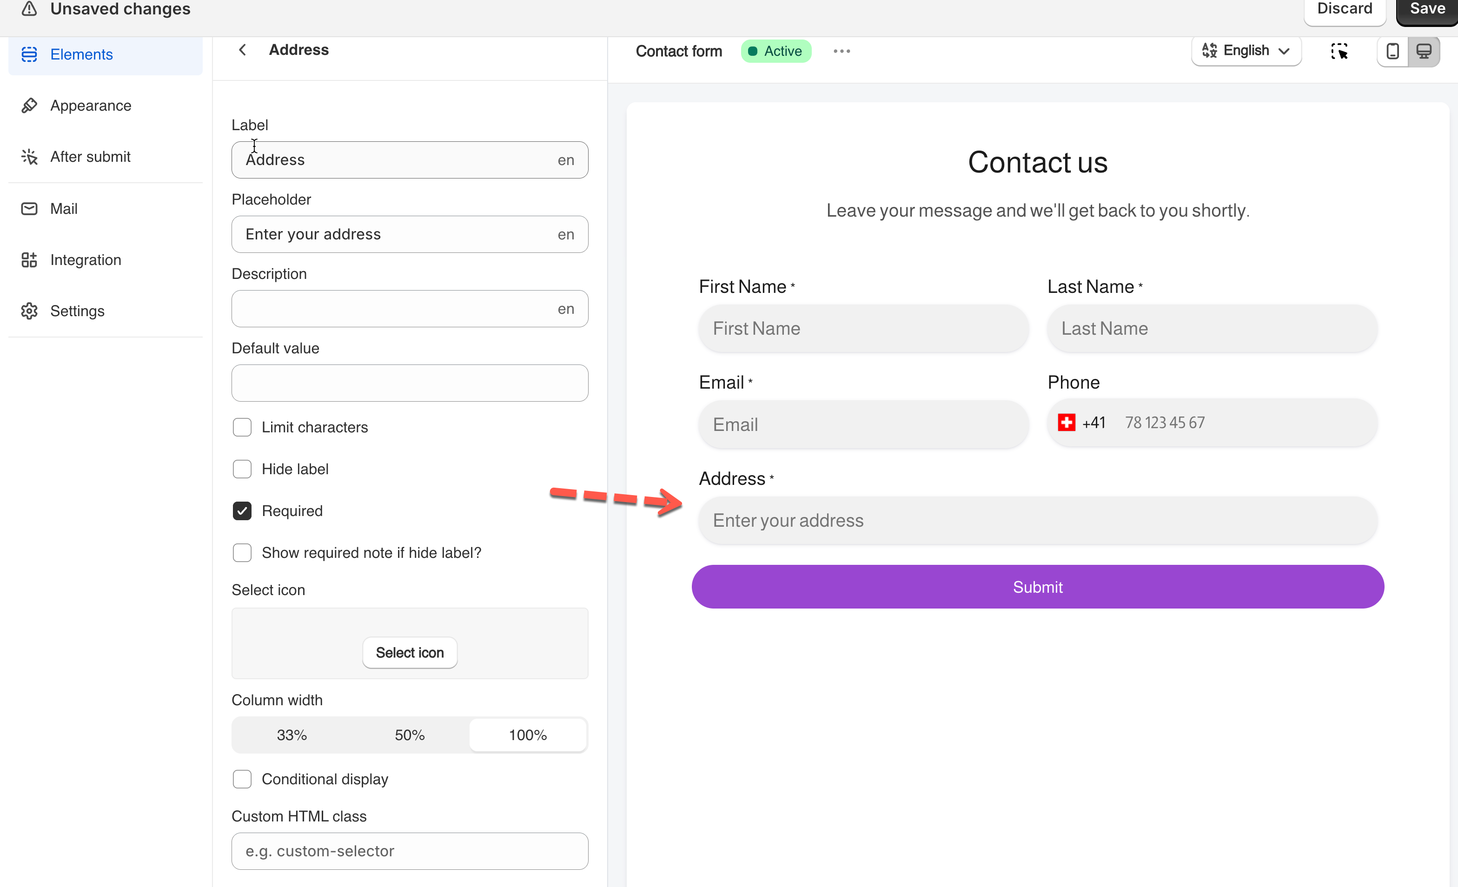This screenshot has width=1458, height=887.
Task: Open the English language dropdown
Action: [x=1246, y=51]
